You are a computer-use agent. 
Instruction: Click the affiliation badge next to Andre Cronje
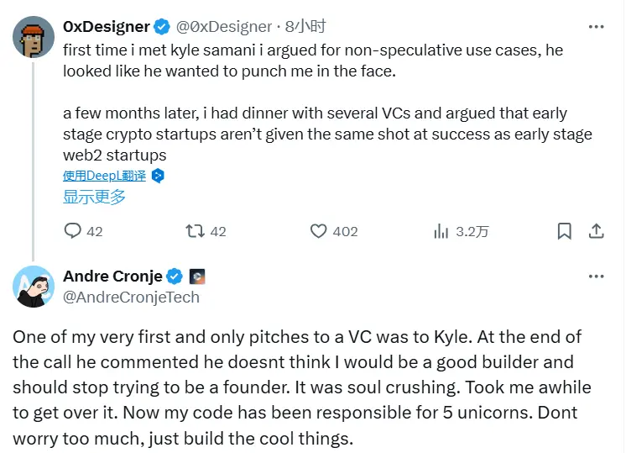197,276
